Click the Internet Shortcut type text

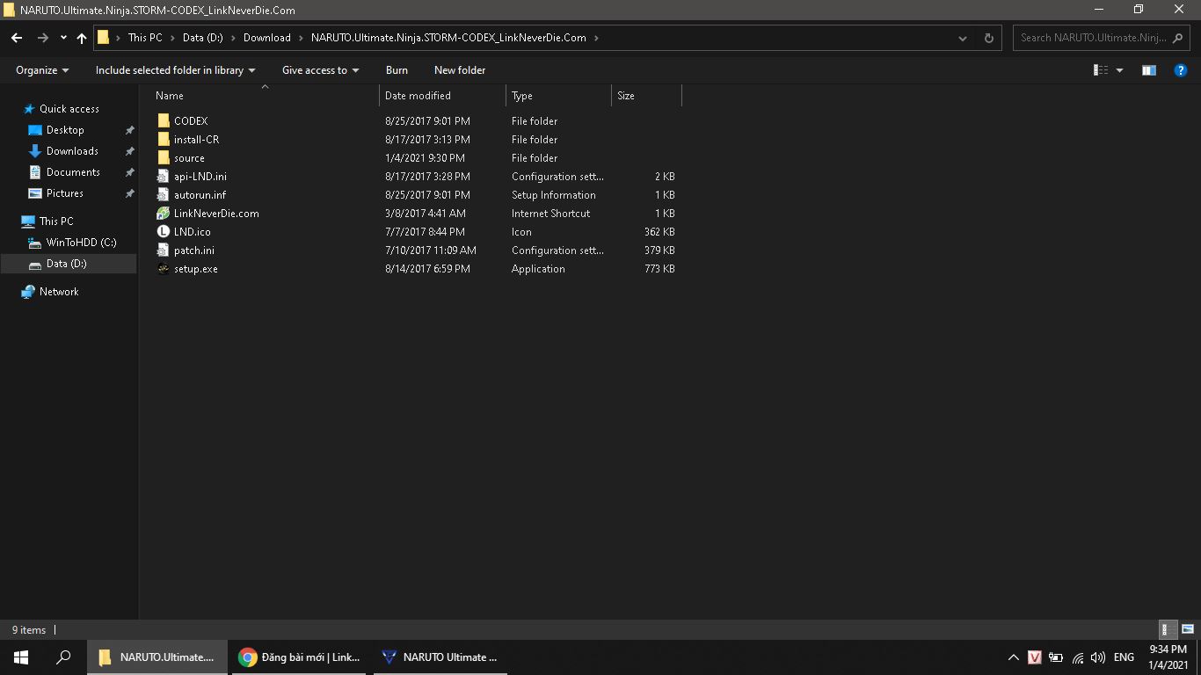[550, 214]
